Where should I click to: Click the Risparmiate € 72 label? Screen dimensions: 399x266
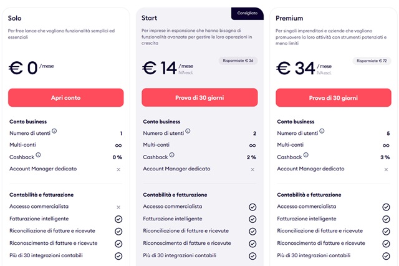(x=372, y=61)
